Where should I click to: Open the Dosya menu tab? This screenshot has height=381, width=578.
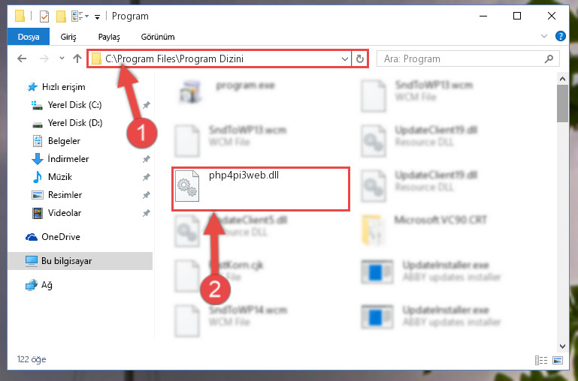coord(29,37)
